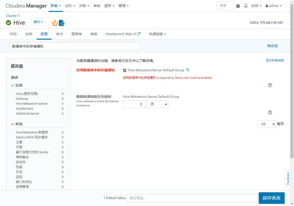
Task: Click the top 搜索 search box
Action: point(225,6)
